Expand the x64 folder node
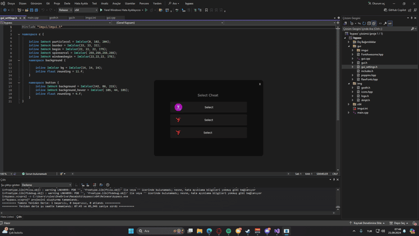The image size is (419, 236). point(349,104)
